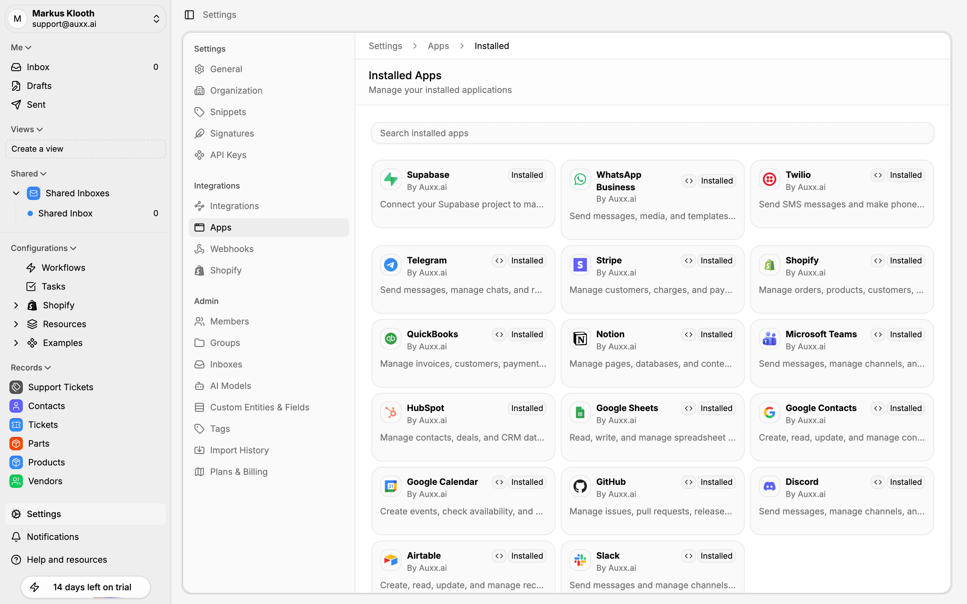Click the GitHub app logo
The width and height of the screenshot is (967, 604).
580,487
